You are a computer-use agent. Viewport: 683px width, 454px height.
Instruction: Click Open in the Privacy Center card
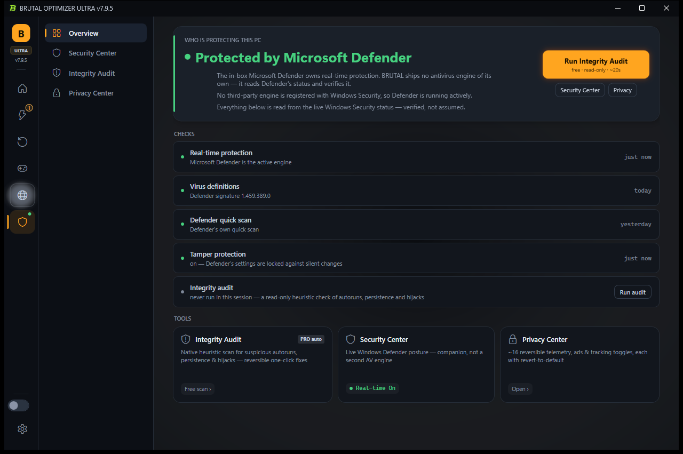pos(520,389)
